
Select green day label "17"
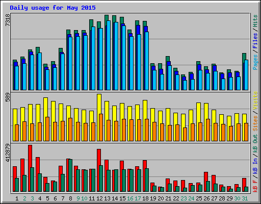[x=138, y=198]
